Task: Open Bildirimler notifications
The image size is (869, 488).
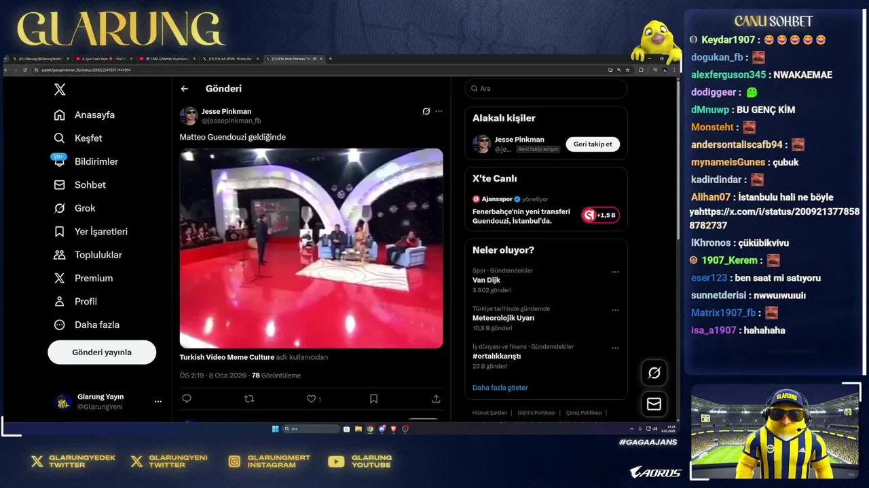Action: [x=86, y=161]
